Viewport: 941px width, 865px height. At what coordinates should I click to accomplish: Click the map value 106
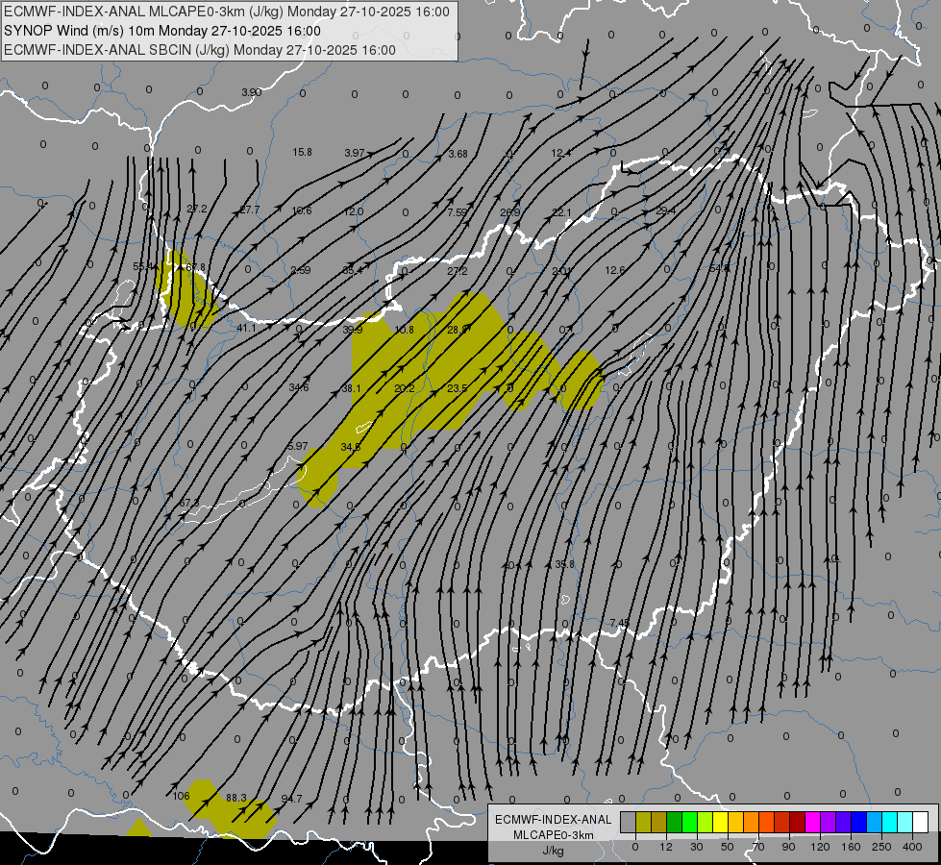tap(182, 796)
